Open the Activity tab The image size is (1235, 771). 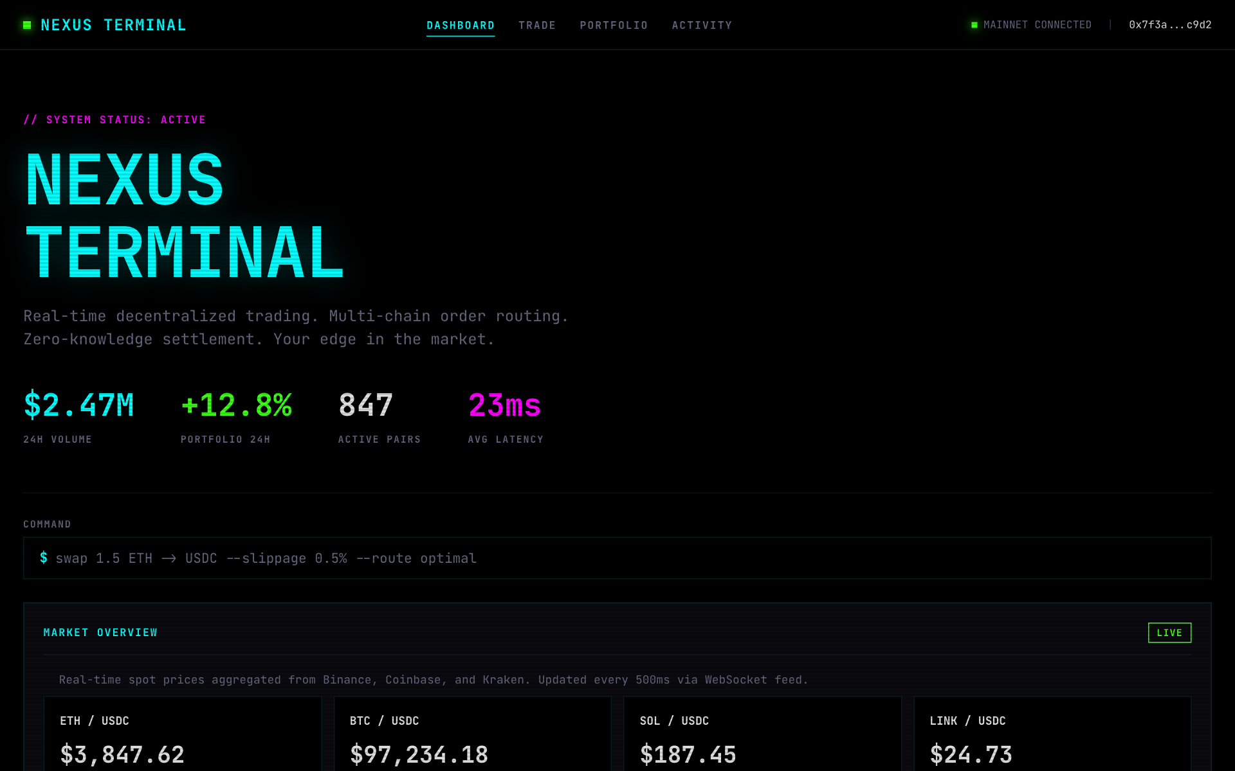click(702, 25)
